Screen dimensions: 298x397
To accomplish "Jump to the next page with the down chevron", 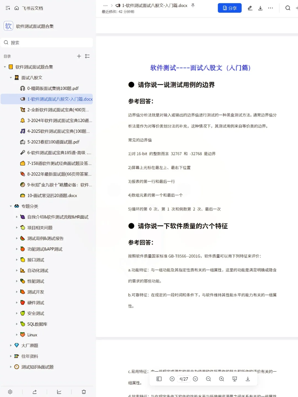I will [x=196, y=379].
